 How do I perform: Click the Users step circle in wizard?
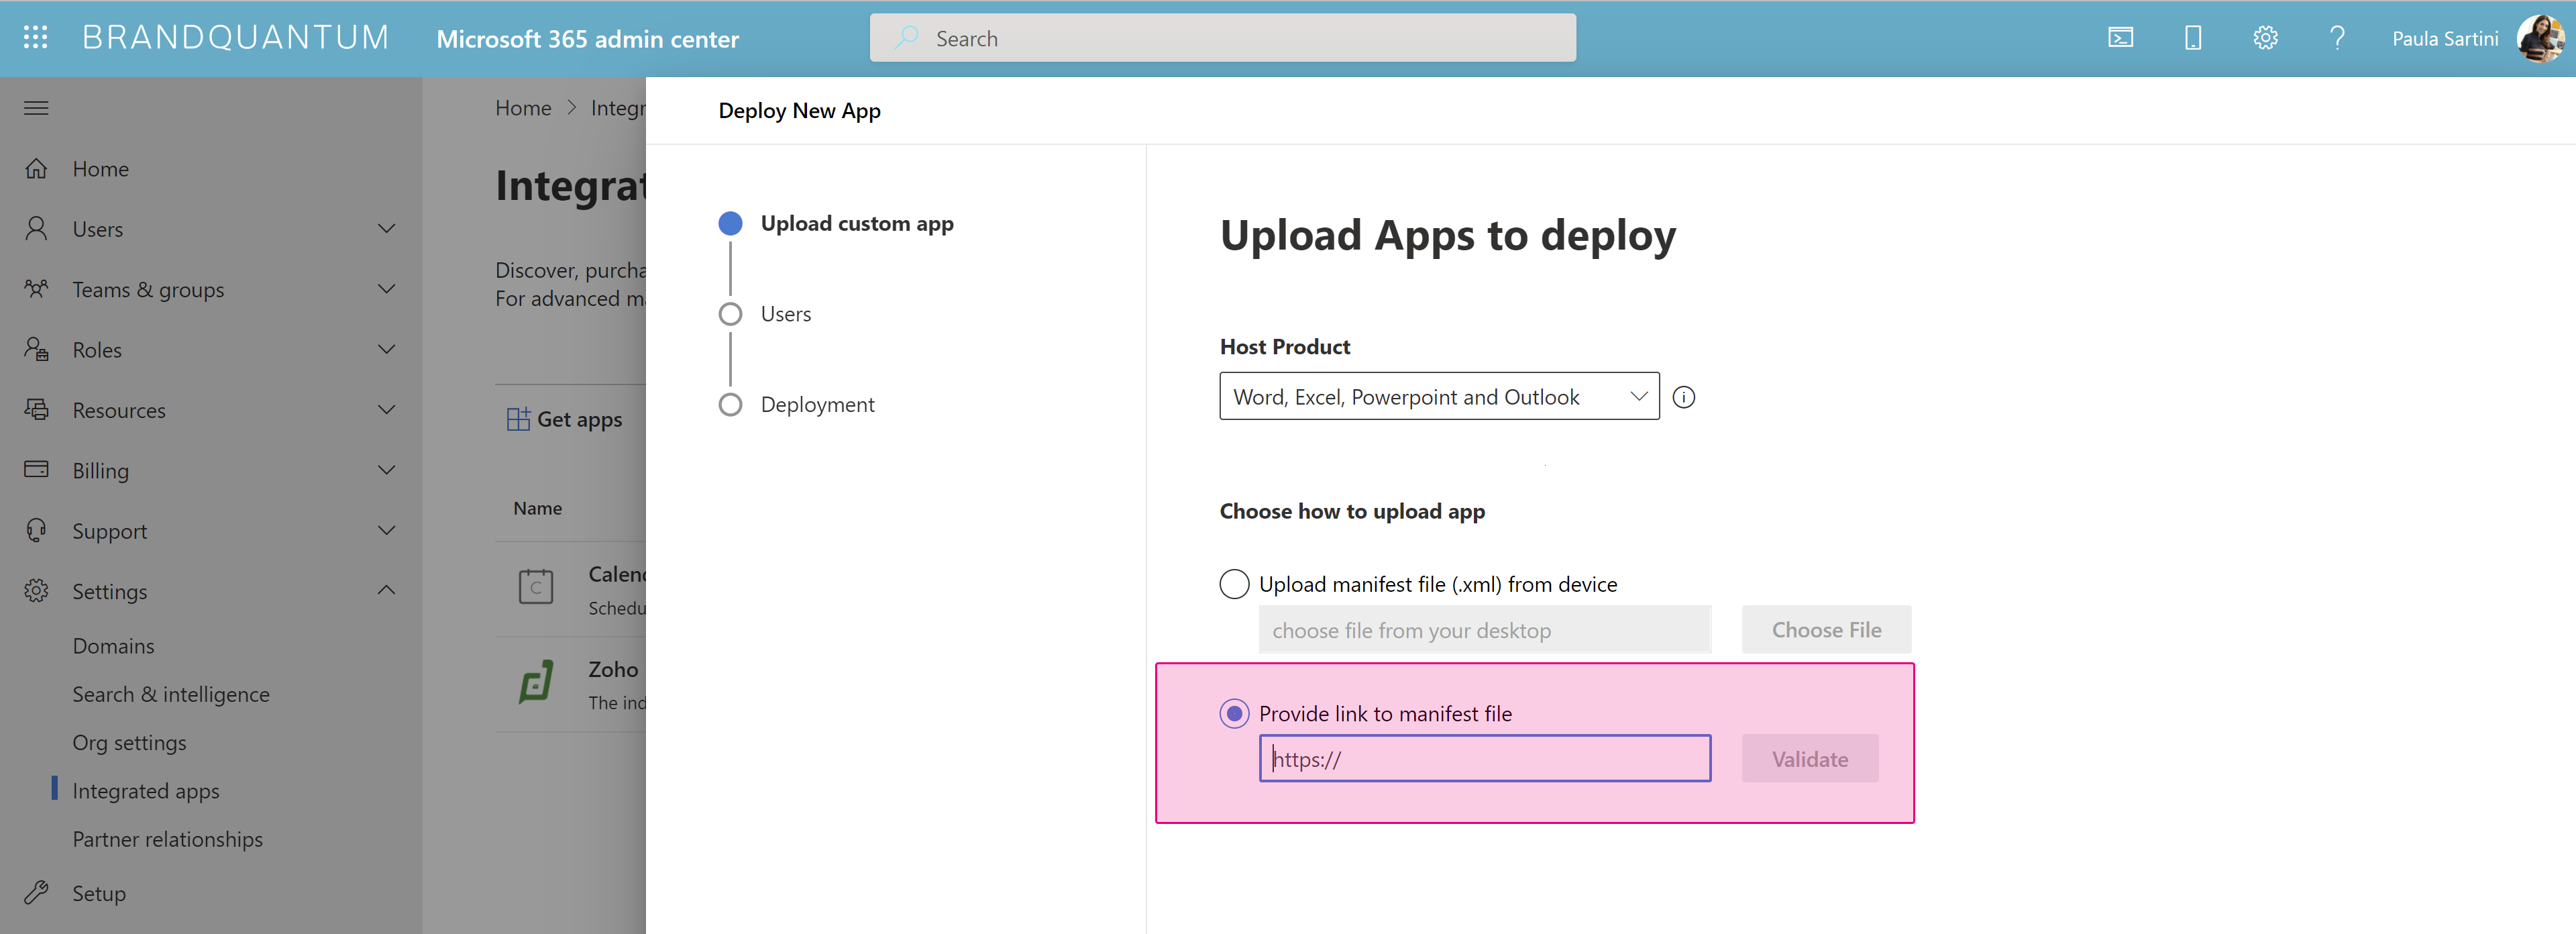pos(730,314)
